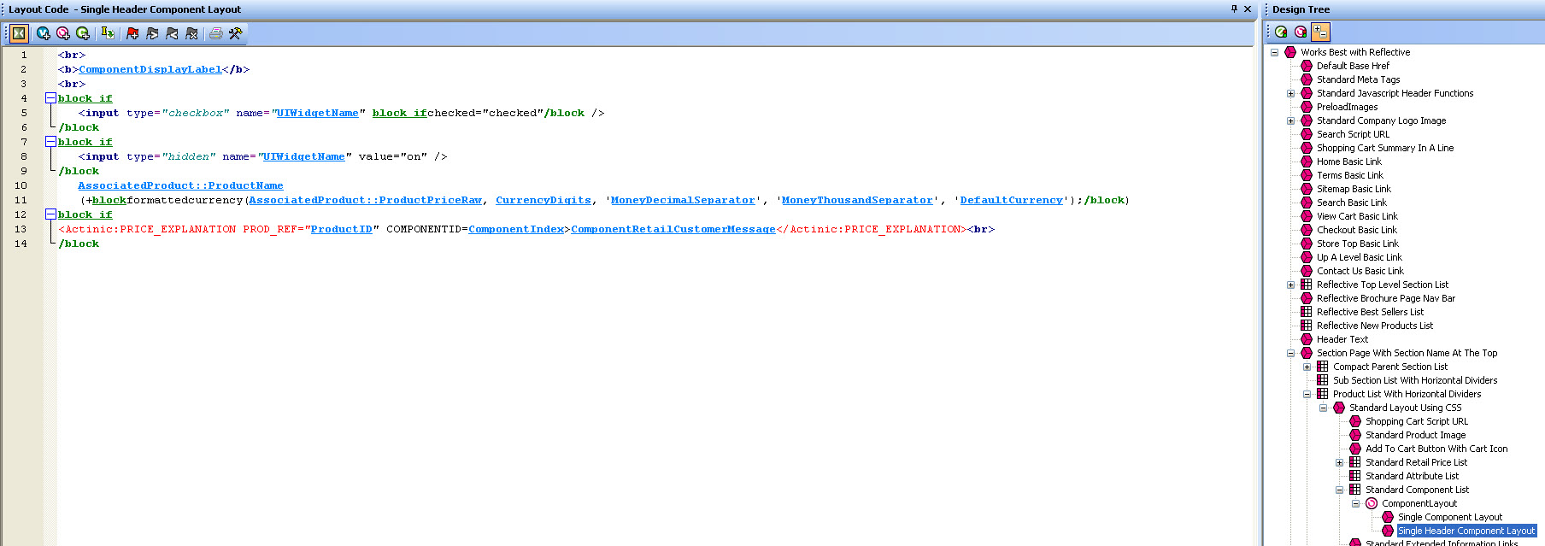This screenshot has width=1545, height=546.
Task: Open the hammer and wrench tools icon
Action: coord(235,33)
